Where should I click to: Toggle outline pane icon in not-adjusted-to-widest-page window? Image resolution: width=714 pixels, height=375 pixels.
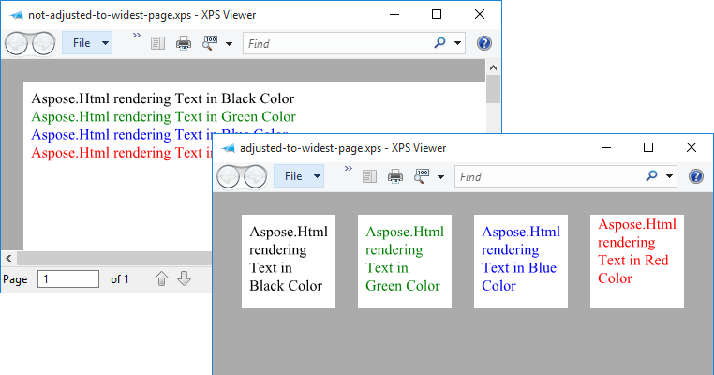click(x=157, y=43)
